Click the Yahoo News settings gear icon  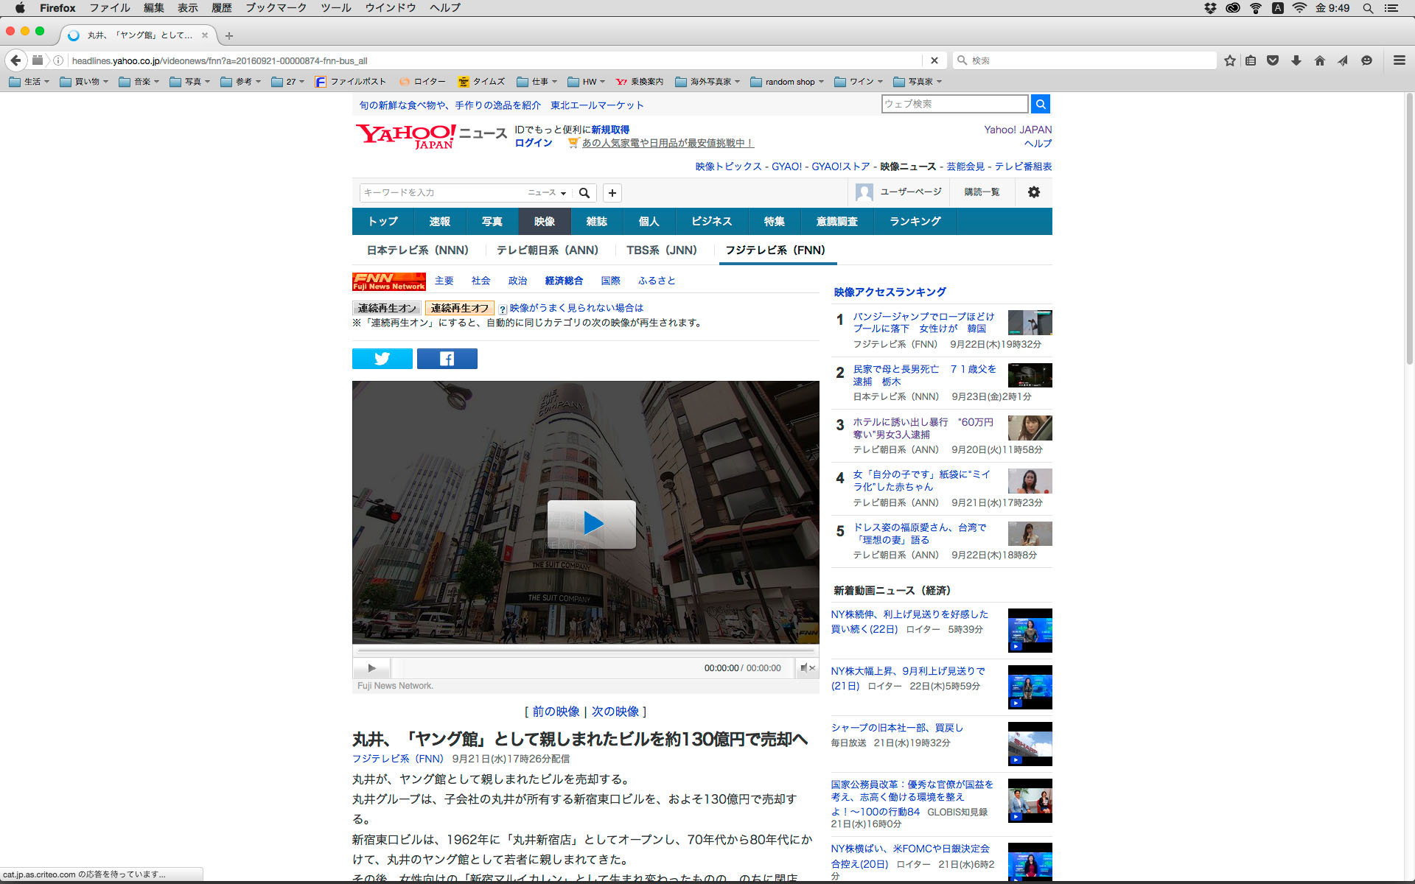coord(1033,192)
